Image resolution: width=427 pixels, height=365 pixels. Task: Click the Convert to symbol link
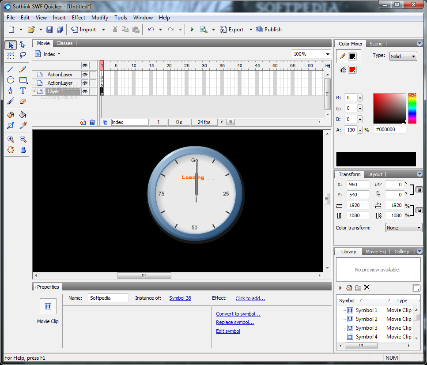pos(238,314)
